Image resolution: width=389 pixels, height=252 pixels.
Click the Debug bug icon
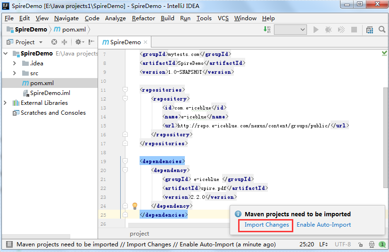tap(329, 30)
